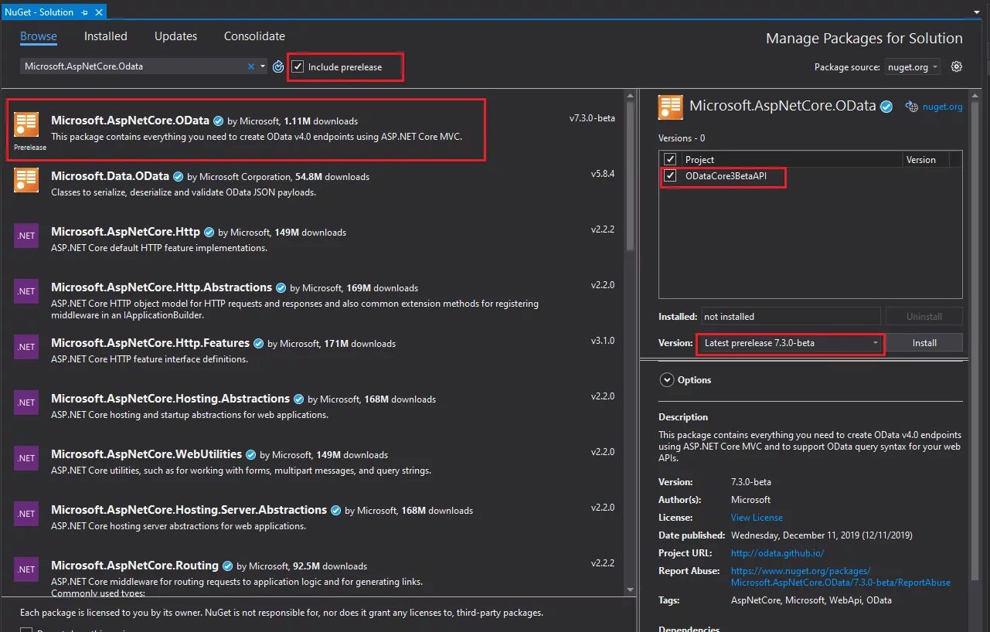The height and width of the screenshot is (632, 990).
Task: Click verified badge in the details pane header
Action: (x=887, y=107)
